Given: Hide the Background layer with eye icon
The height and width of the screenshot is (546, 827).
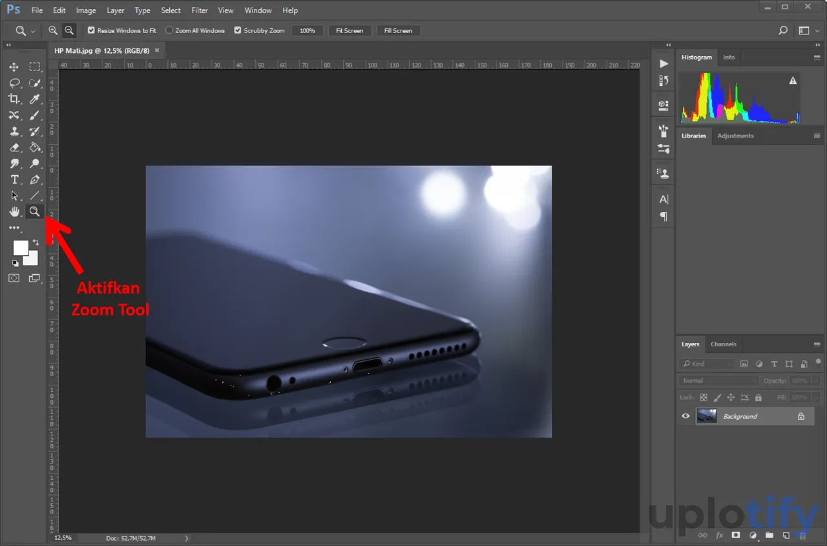Looking at the screenshot, I should pyautogui.click(x=686, y=416).
